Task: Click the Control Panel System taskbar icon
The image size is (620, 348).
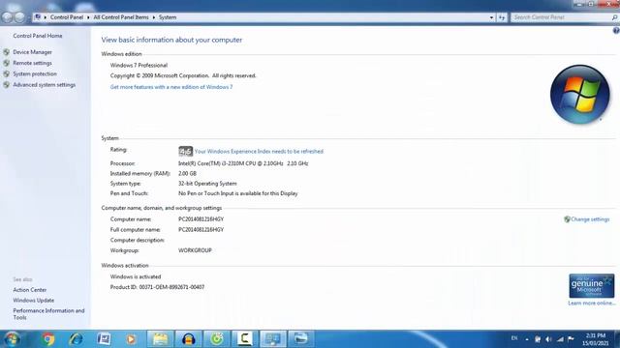Action: click(273, 339)
